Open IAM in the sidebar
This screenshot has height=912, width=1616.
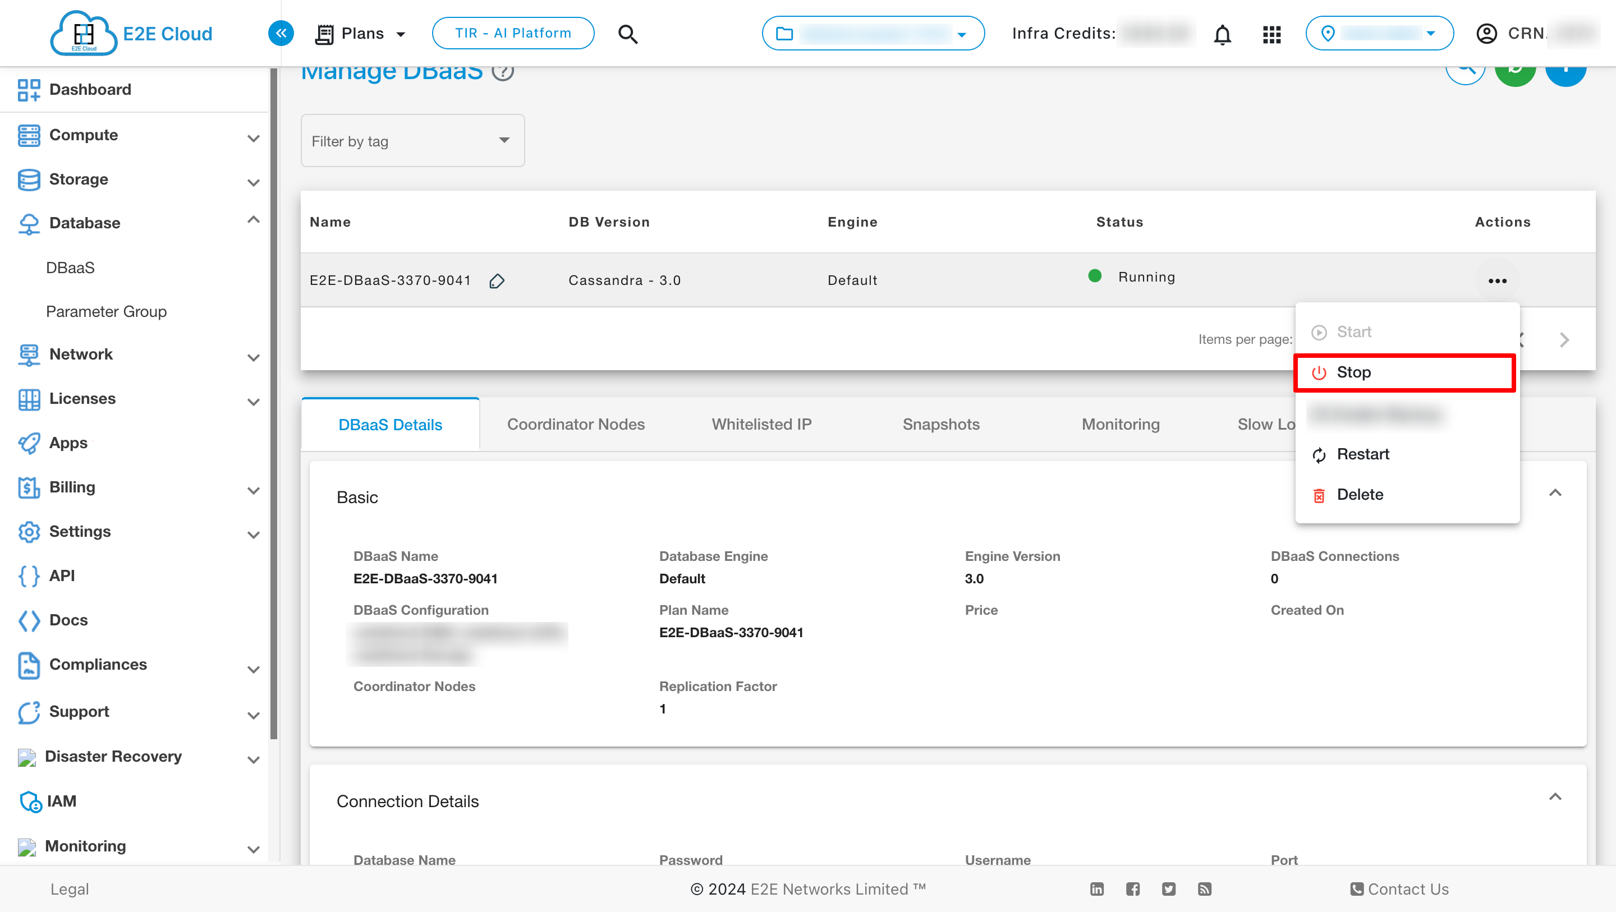tap(62, 801)
